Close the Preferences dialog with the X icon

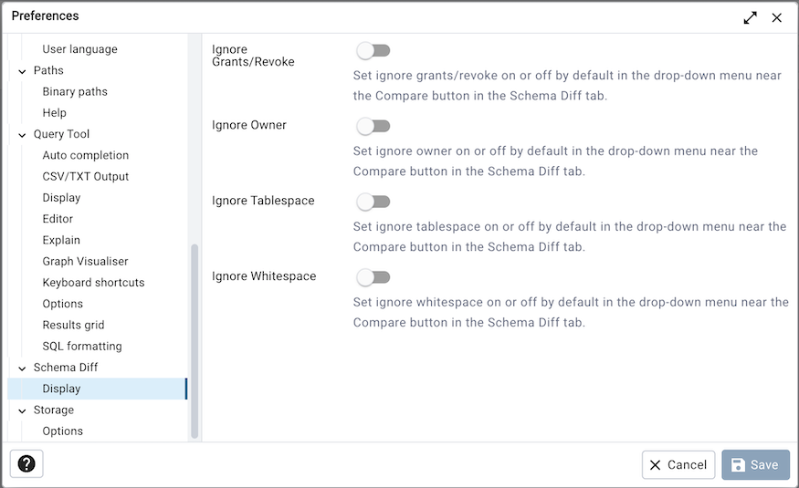pos(776,17)
